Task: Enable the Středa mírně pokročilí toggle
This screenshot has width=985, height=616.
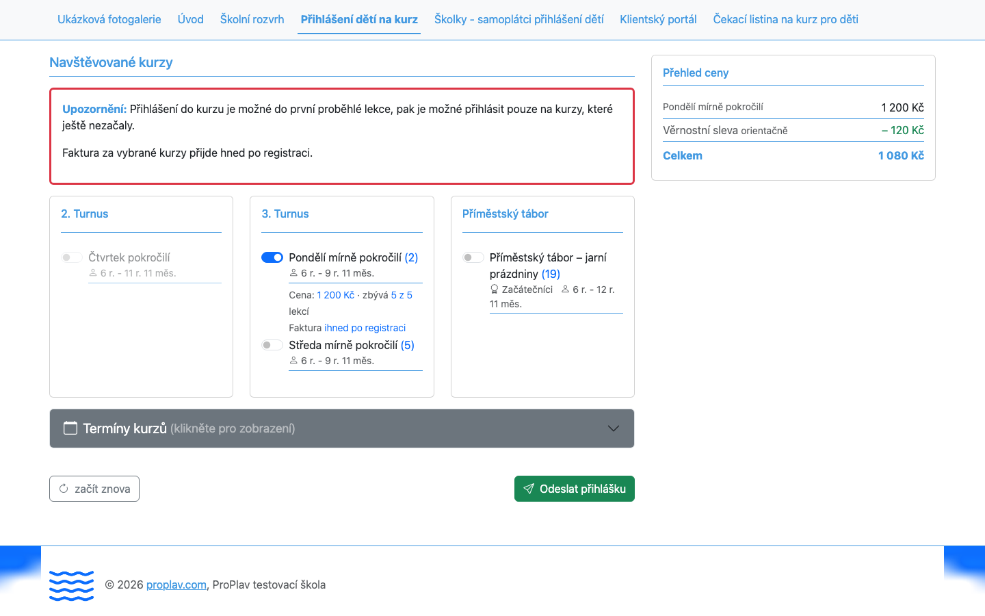Action: click(272, 345)
